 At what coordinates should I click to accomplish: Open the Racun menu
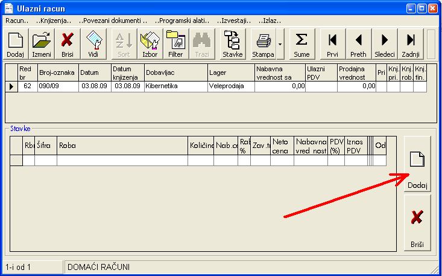pyautogui.click(x=17, y=20)
